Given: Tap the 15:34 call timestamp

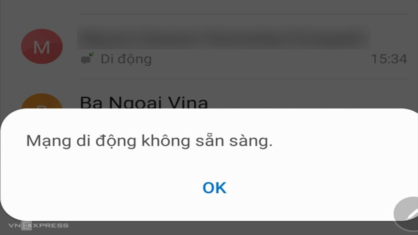Looking at the screenshot, I should (x=389, y=59).
